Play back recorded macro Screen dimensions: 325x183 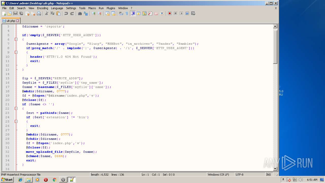(x=181, y=13)
